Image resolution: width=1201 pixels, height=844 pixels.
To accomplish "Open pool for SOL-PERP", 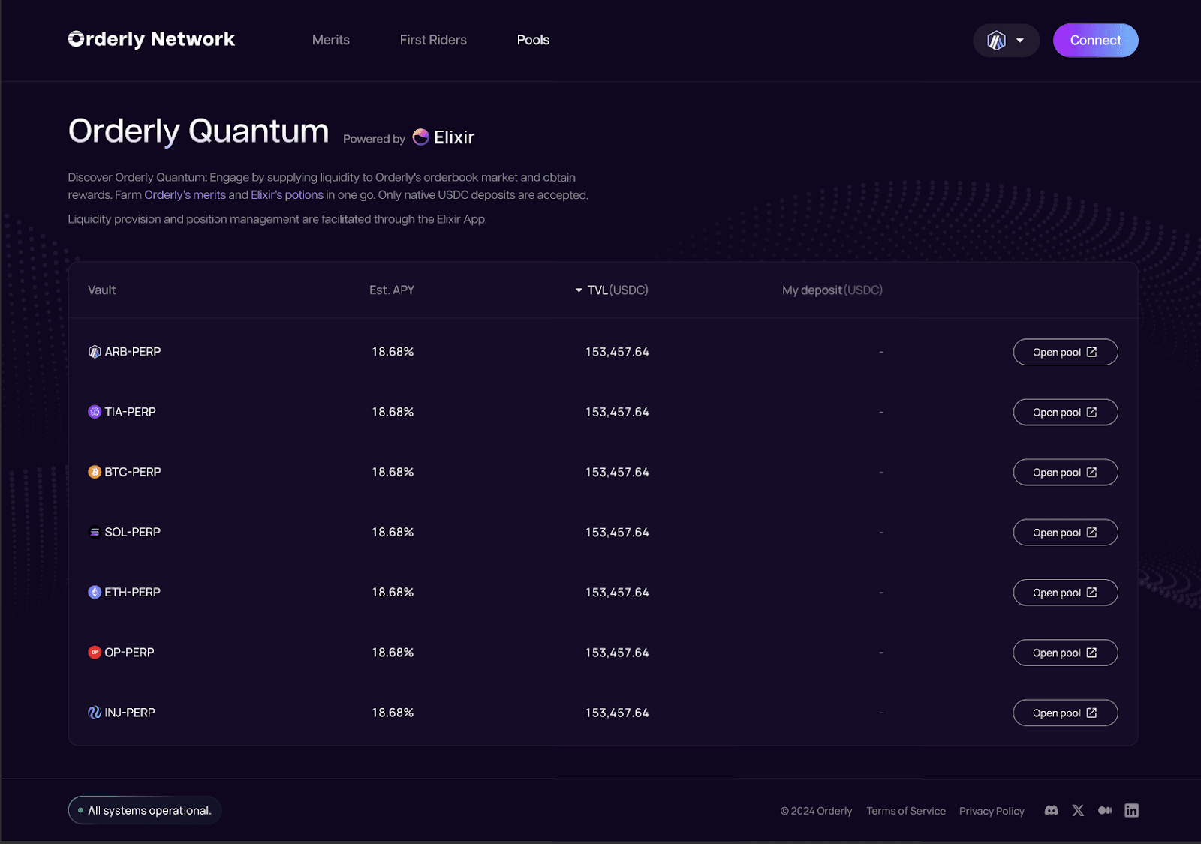I will pos(1065,532).
